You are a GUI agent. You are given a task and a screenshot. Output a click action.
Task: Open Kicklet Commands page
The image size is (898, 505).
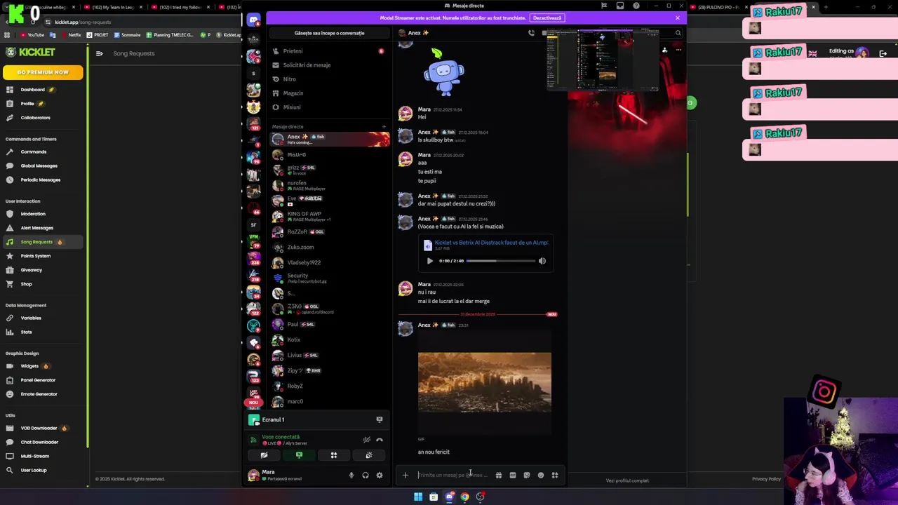43,151
